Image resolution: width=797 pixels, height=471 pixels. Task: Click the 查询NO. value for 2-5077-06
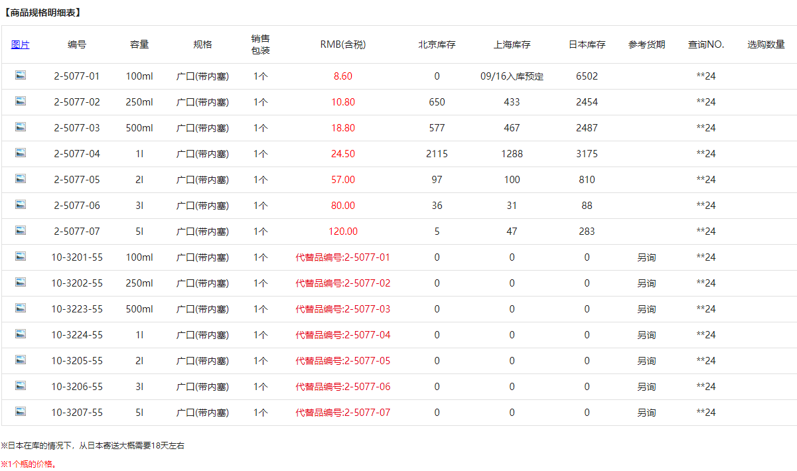point(706,206)
